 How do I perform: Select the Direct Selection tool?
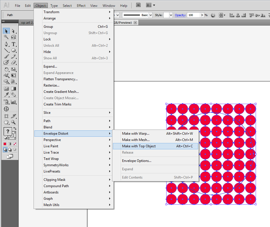point(13,31)
